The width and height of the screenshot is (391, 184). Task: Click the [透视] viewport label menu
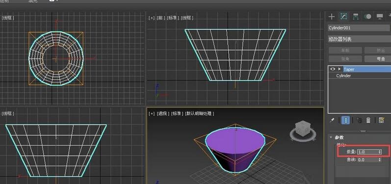(x=163, y=114)
